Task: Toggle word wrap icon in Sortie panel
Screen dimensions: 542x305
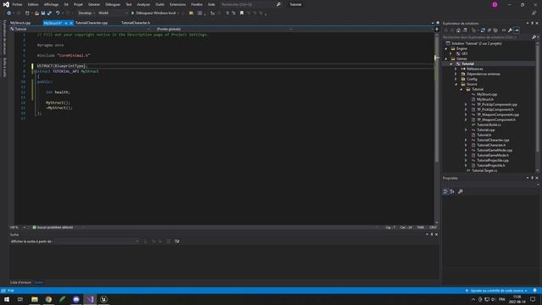Action: [x=177, y=241]
